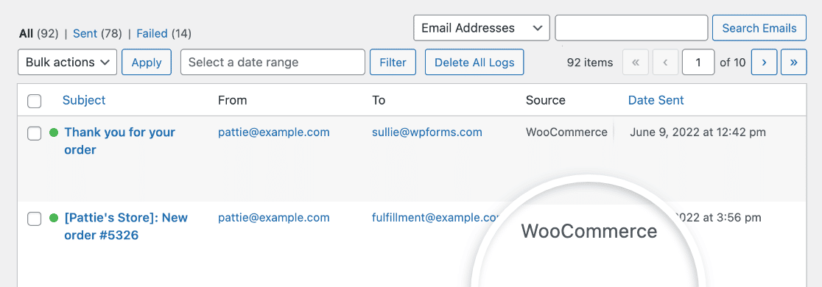Go to the next page arrow
This screenshot has width=822, height=287.
[x=764, y=63]
